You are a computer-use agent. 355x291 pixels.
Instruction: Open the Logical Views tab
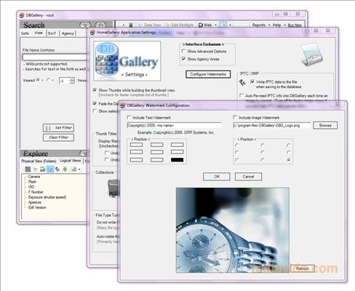[x=71, y=161]
